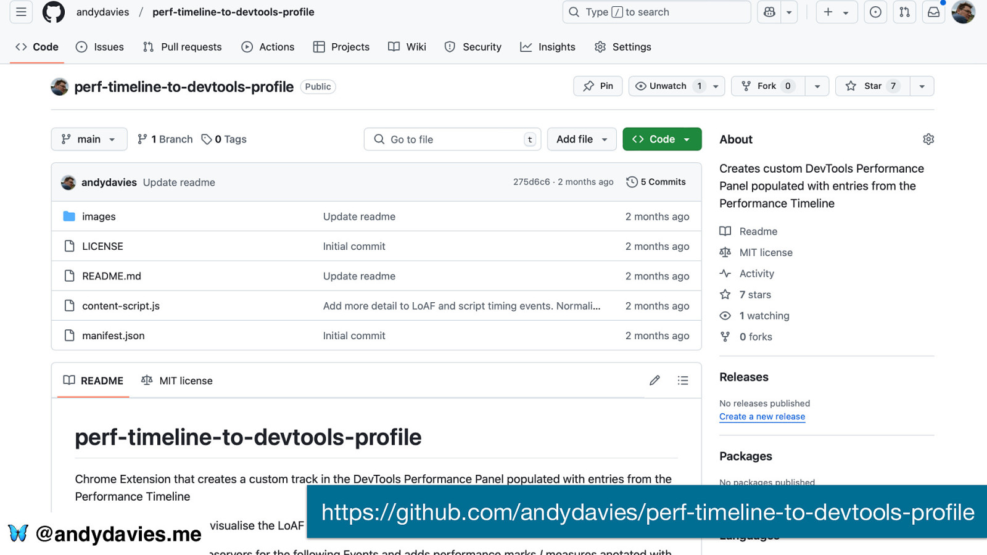Screen dimensions: 987x555
Task: Open the Update readme commit message
Action: 179,183
